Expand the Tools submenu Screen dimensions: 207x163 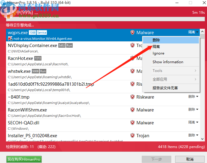(x=171, y=71)
